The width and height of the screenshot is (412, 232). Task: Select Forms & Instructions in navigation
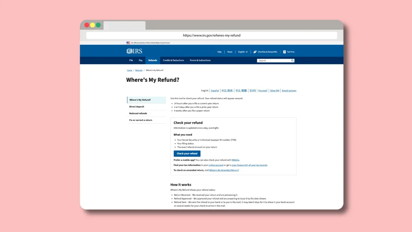pyautogui.click(x=200, y=60)
